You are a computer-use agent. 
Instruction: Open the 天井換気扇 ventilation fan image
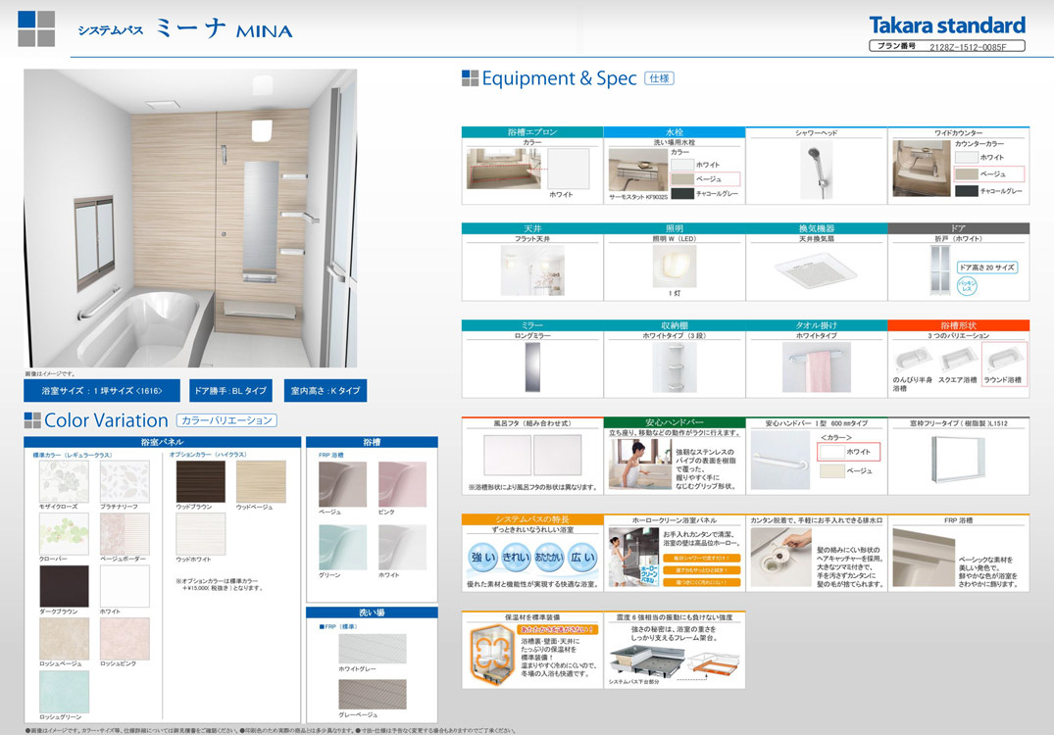[x=817, y=270]
